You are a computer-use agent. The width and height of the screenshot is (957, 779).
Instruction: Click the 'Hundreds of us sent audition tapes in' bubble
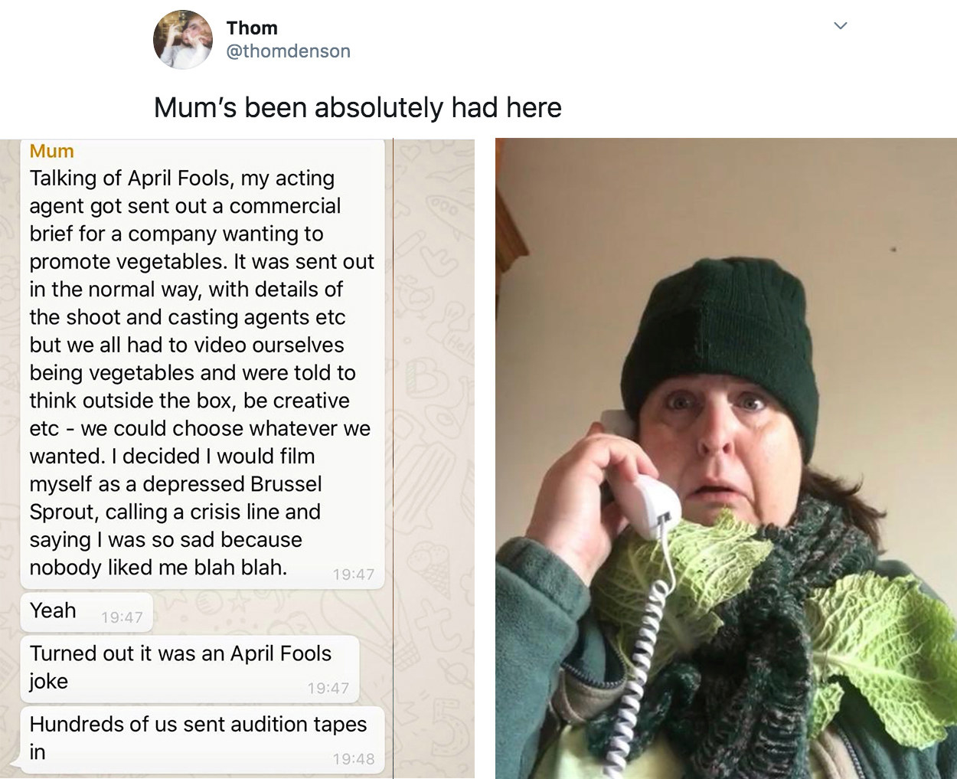(202, 738)
